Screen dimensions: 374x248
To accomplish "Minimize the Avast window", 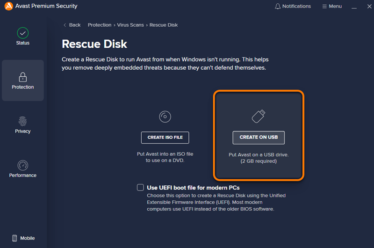I will pos(354,7).
